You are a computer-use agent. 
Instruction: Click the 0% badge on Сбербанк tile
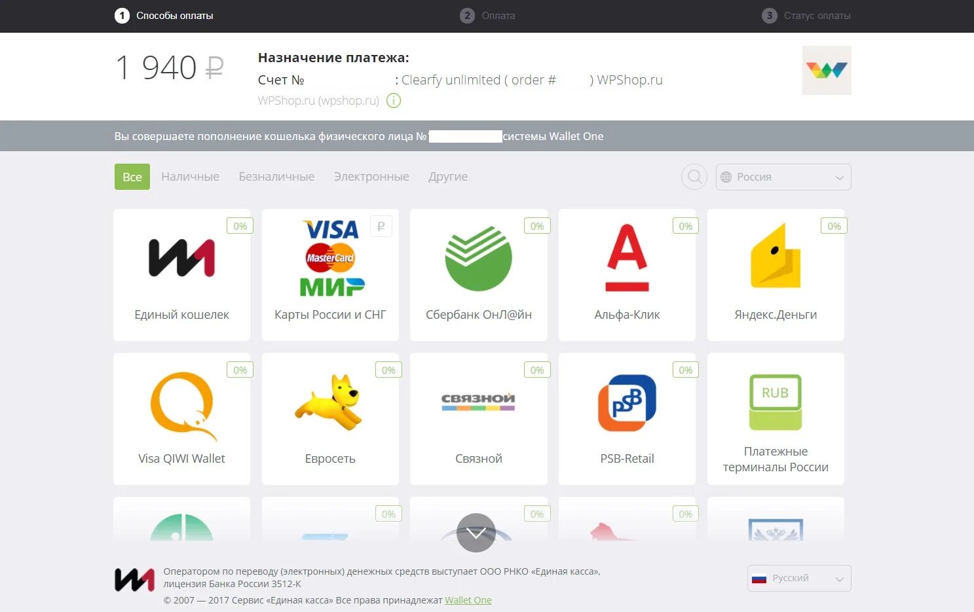click(537, 226)
